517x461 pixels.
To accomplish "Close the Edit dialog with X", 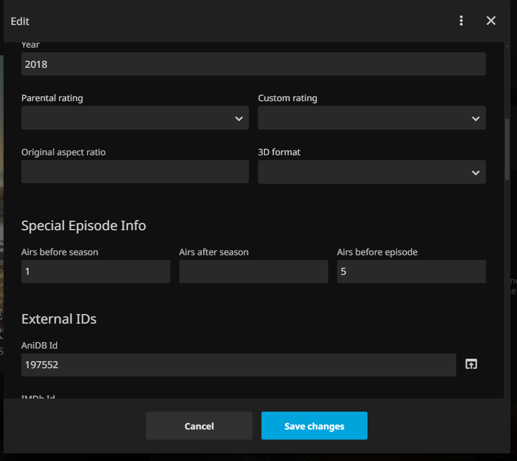I will (x=491, y=21).
